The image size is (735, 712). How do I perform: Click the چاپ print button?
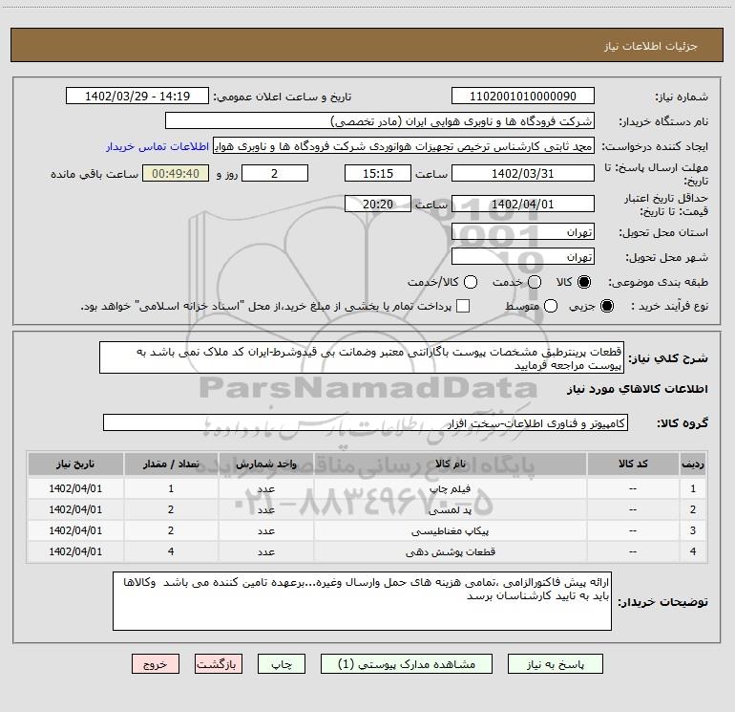(282, 664)
